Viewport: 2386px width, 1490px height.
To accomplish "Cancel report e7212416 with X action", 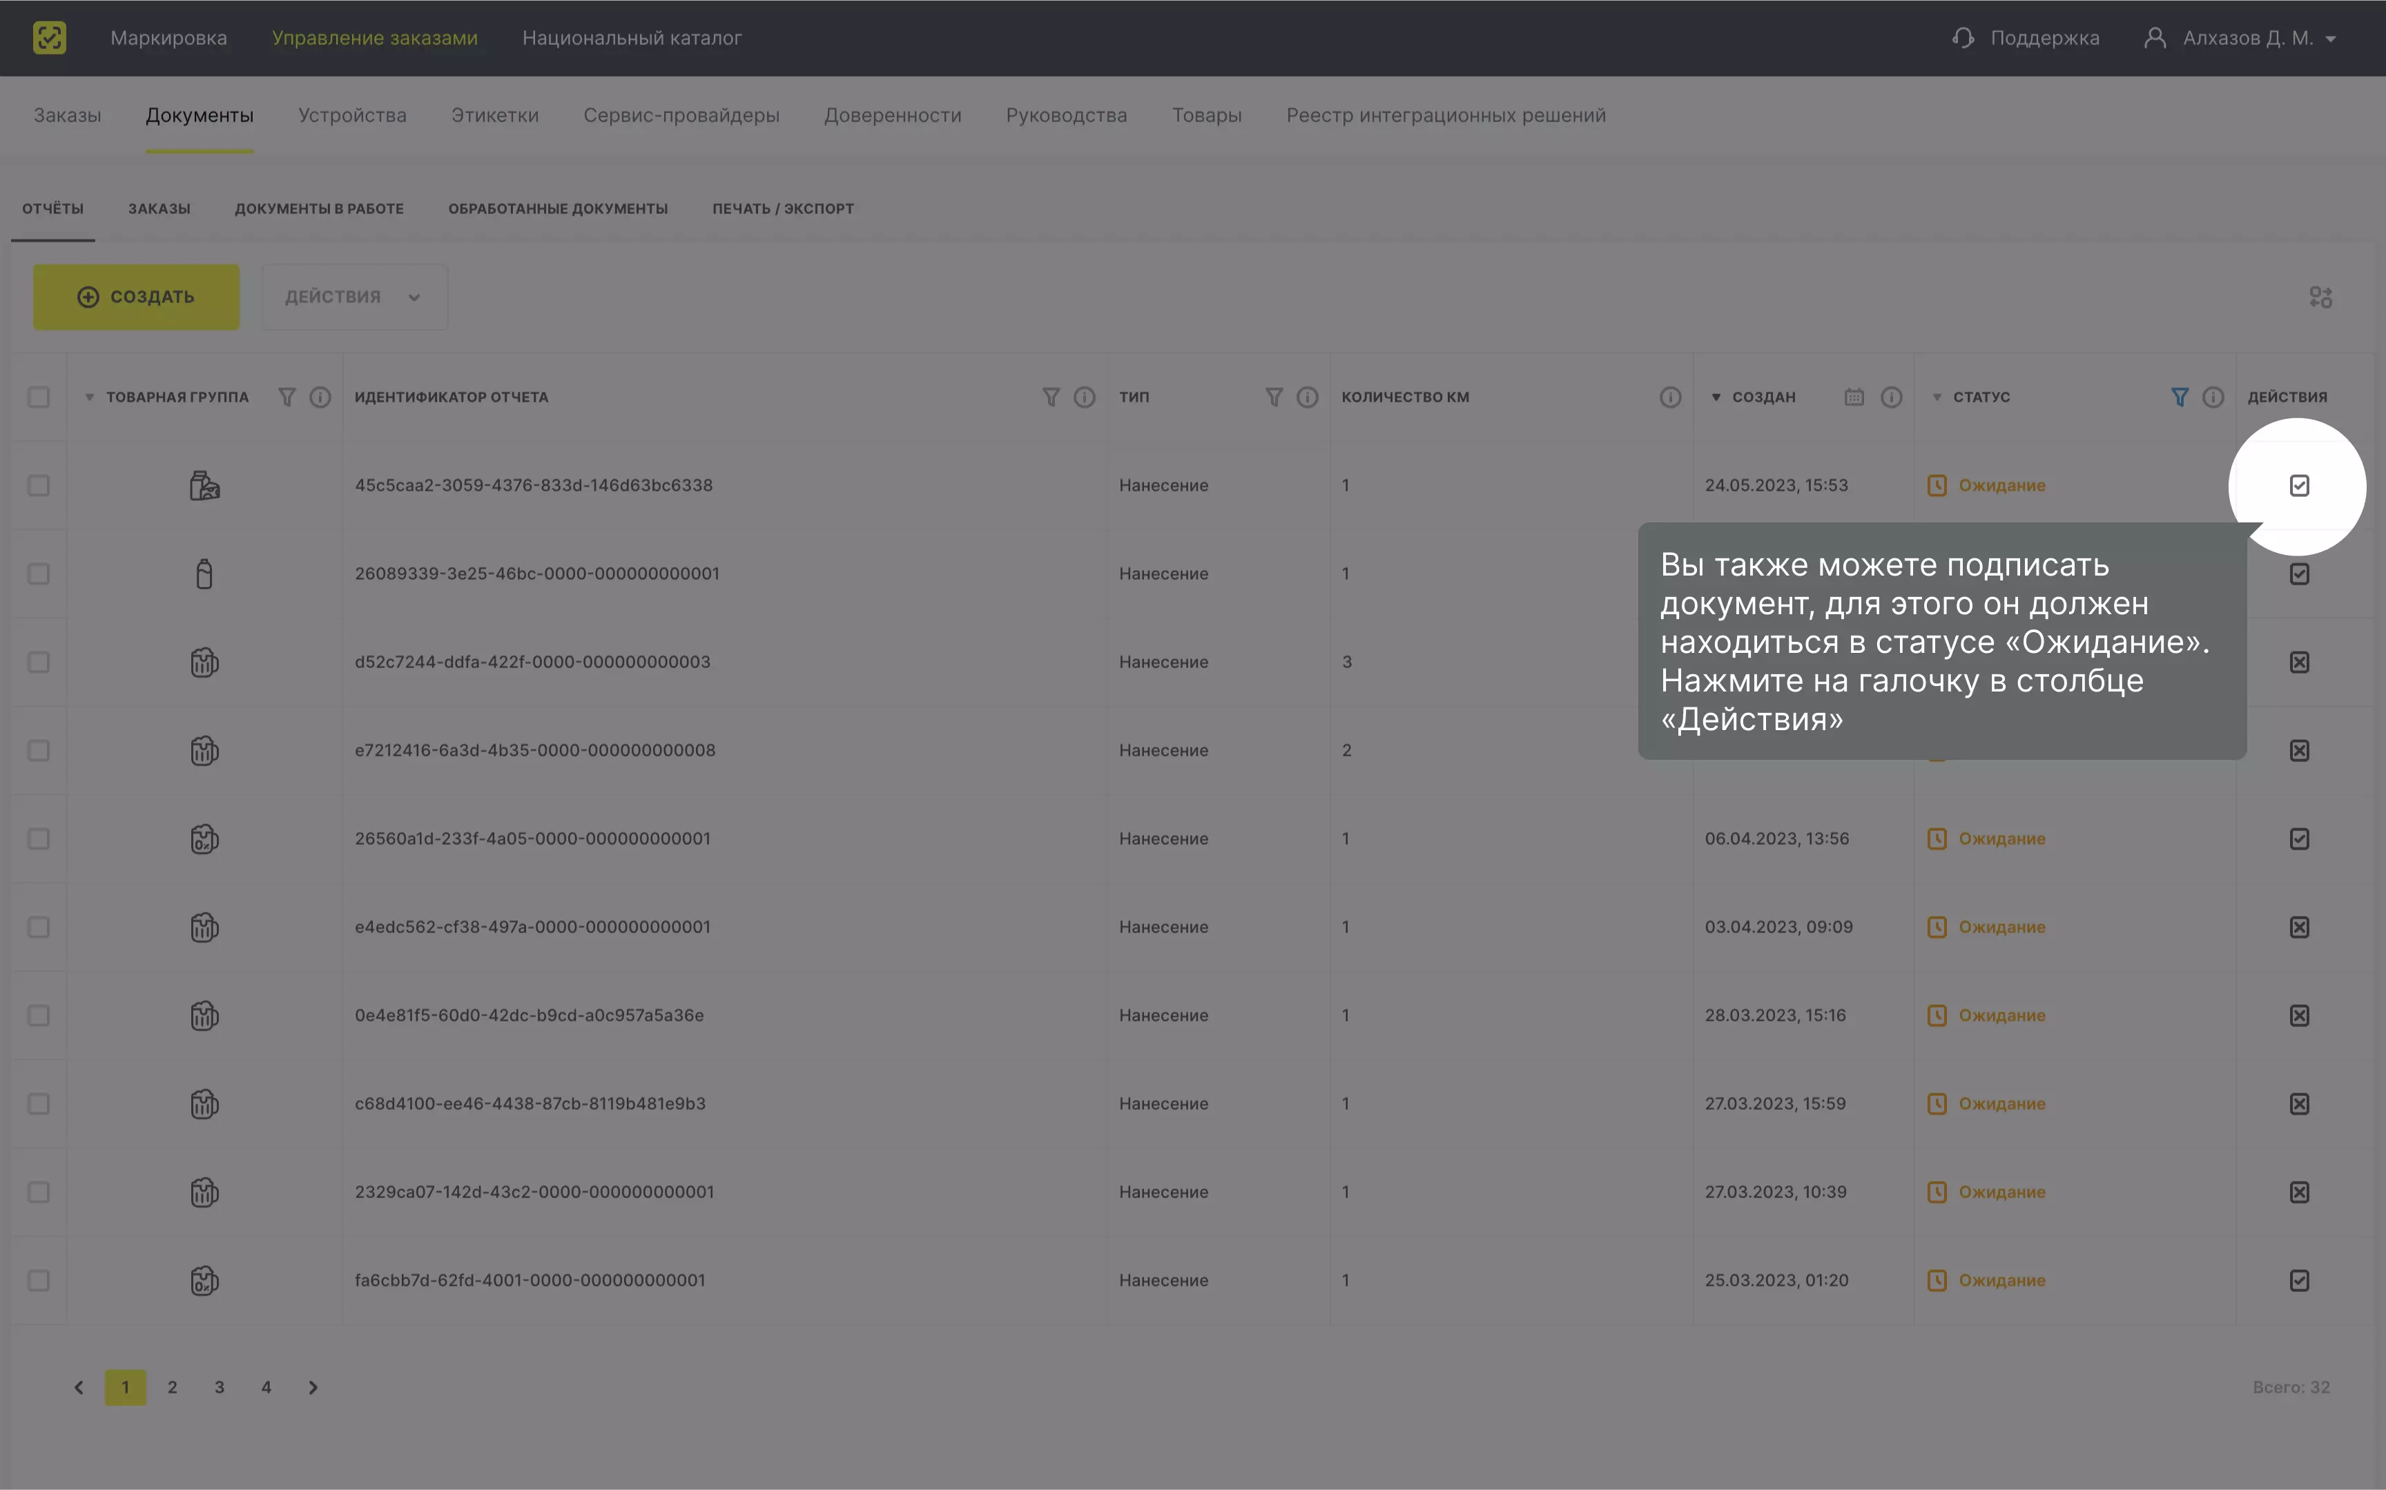I will pos(2298,751).
